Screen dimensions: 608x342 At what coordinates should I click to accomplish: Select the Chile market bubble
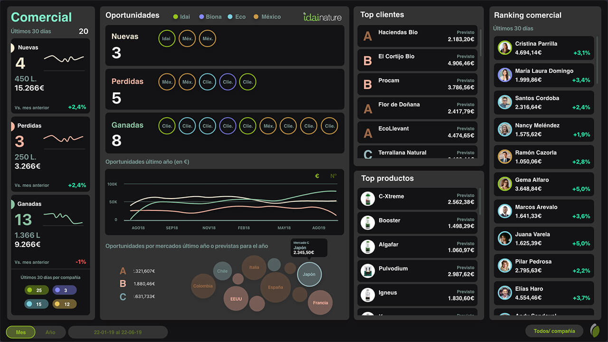(x=222, y=271)
